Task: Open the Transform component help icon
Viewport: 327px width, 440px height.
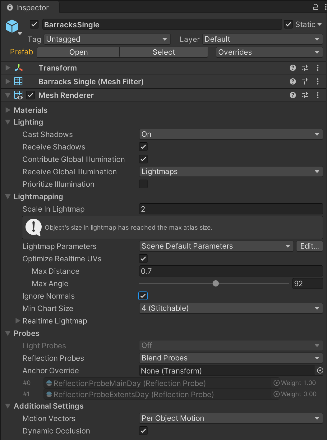Action: pos(292,68)
